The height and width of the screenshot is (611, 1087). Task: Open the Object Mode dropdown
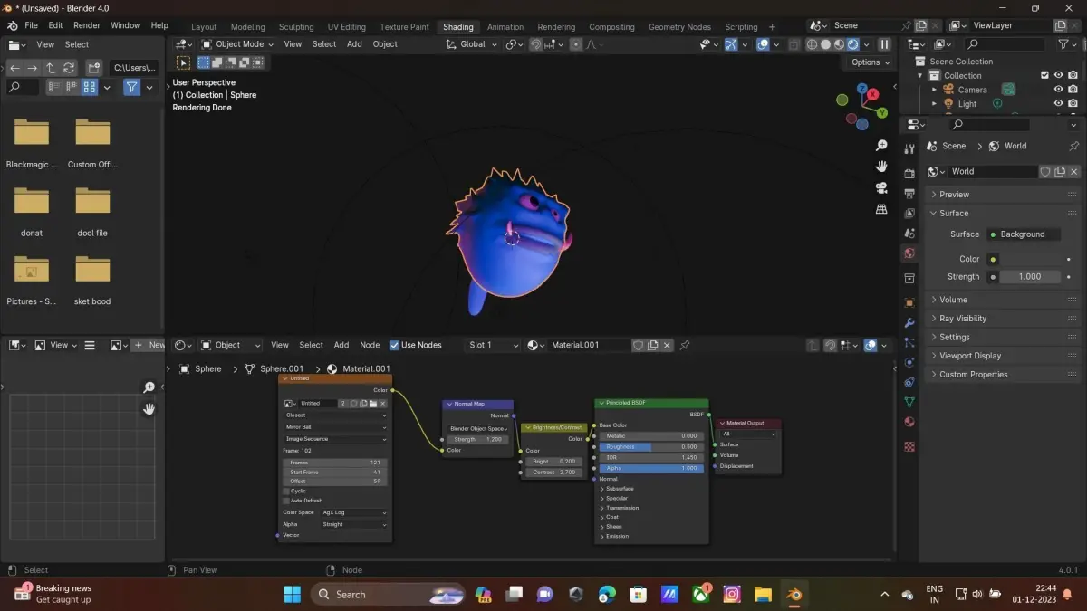pos(237,44)
